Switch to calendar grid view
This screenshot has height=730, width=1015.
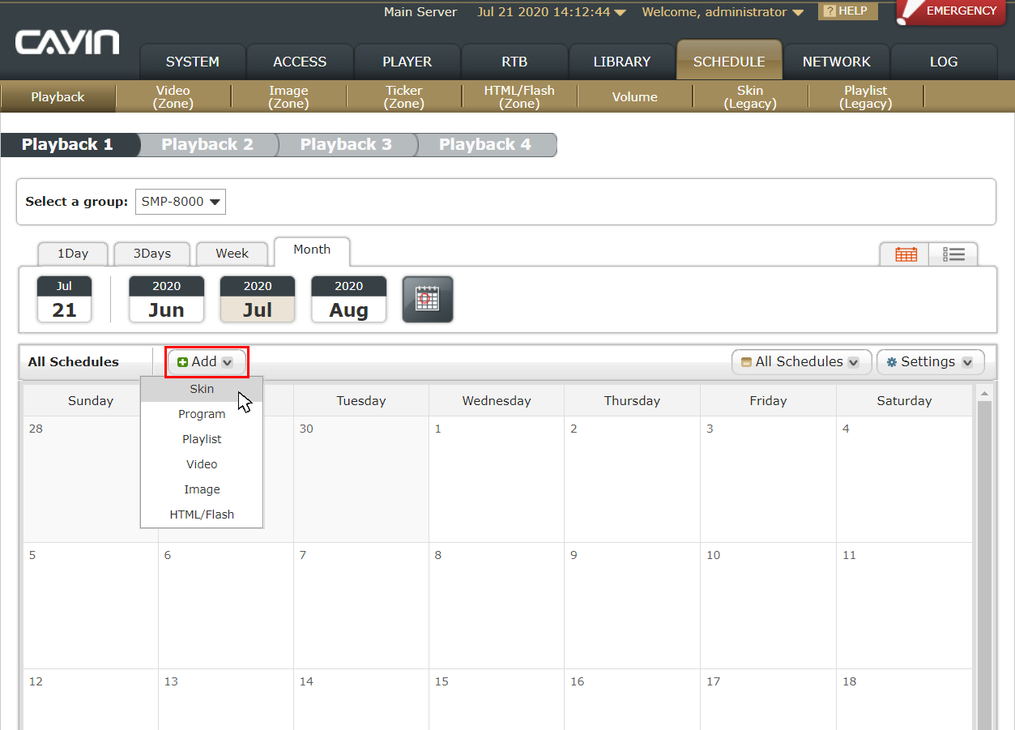point(906,254)
